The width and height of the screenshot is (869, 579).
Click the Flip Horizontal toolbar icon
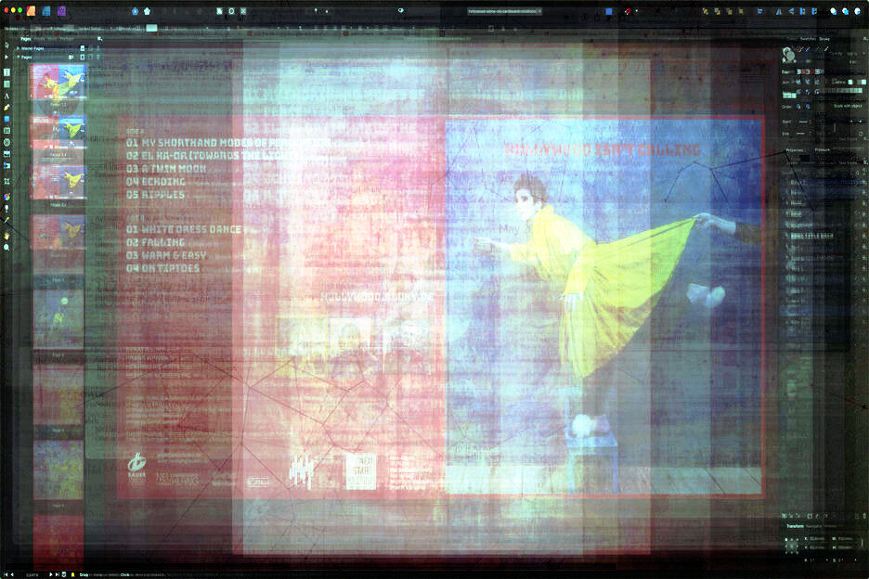click(x=779, y=11)
